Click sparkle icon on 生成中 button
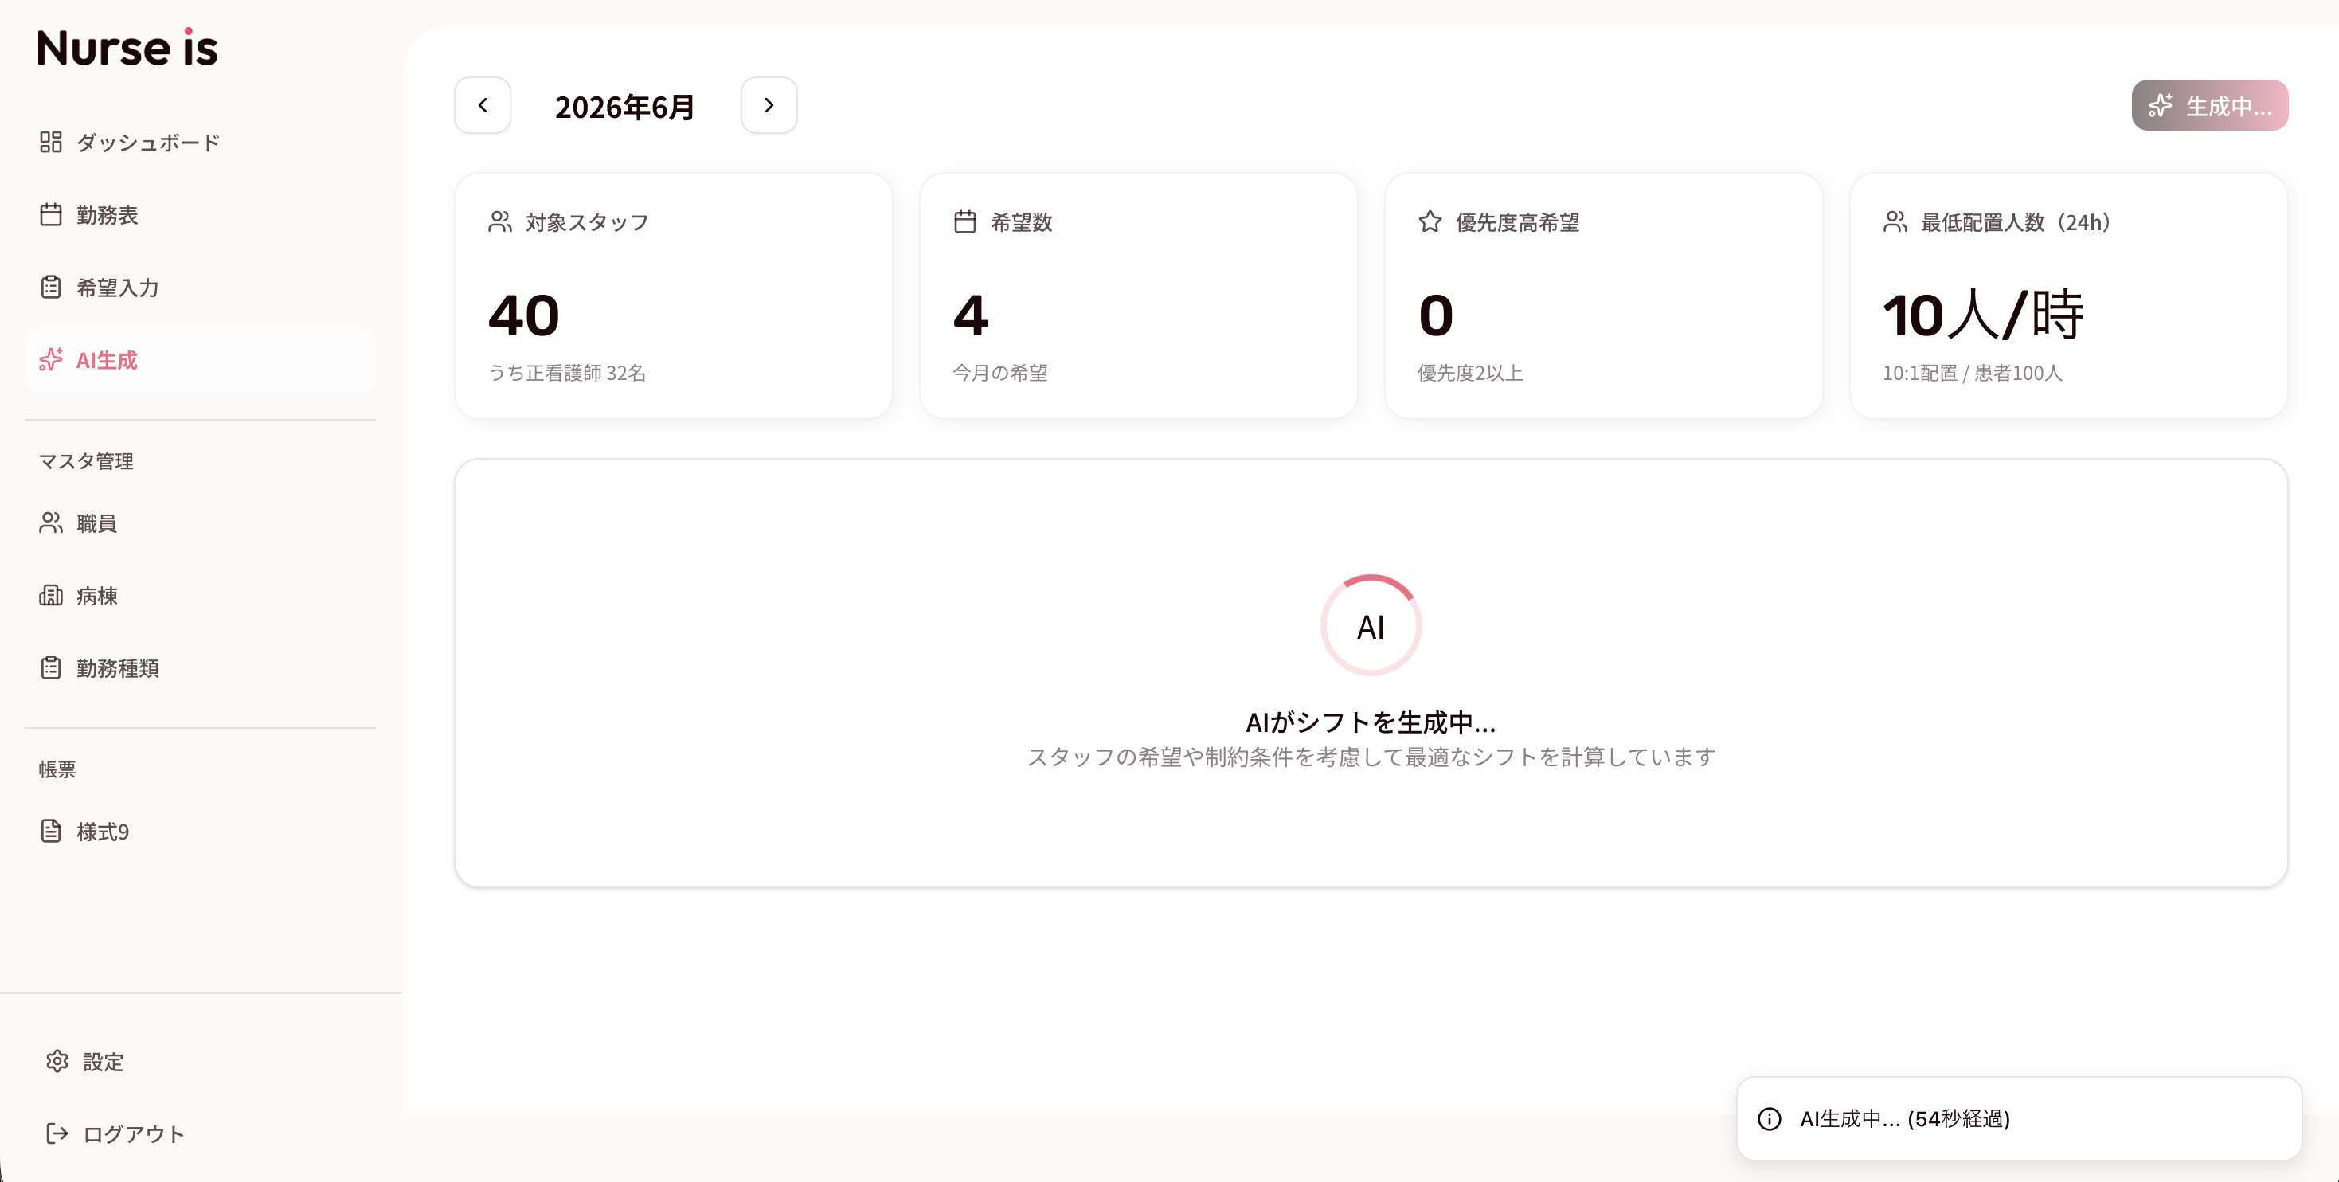2339x1182 pixels. [x=2161, y=106]
